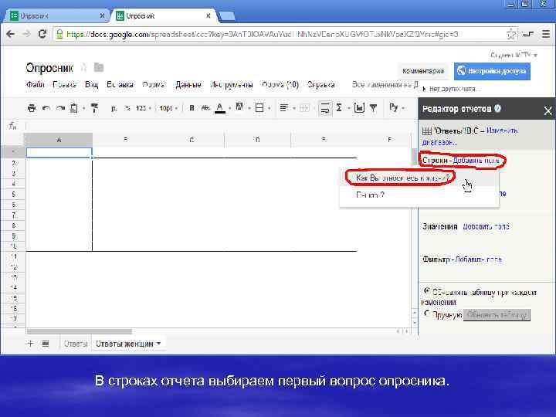Viewport: 556px width, 417px height.
Task: Click the Print icon in the toolbar
Action: [32, 108]
